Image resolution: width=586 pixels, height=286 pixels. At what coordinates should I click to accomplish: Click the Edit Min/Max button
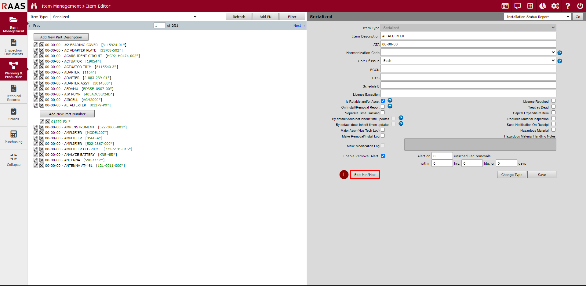coord(365,175)
